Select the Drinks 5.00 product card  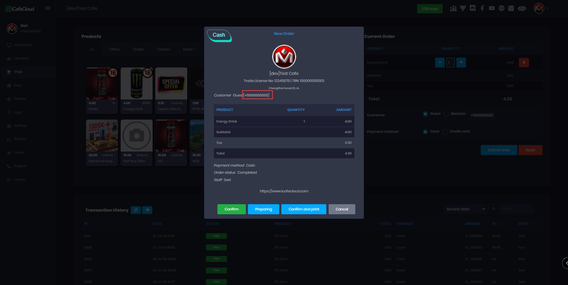click(x=102, y=91)
